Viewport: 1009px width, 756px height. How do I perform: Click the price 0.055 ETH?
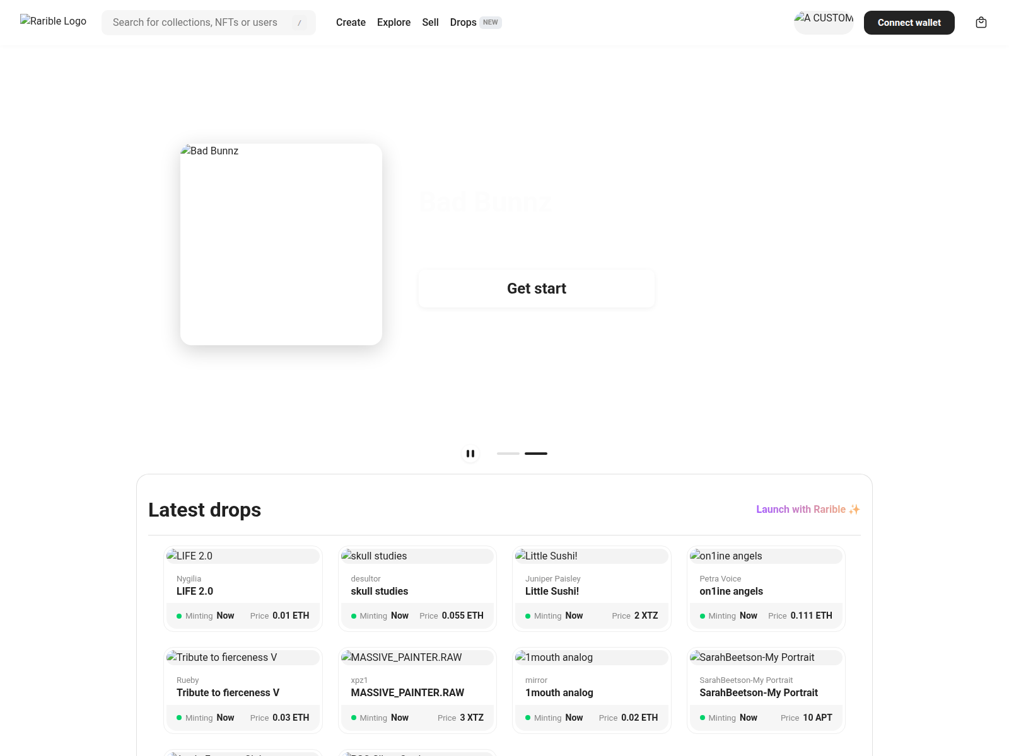pyautogui.click(x=463, y=616)
